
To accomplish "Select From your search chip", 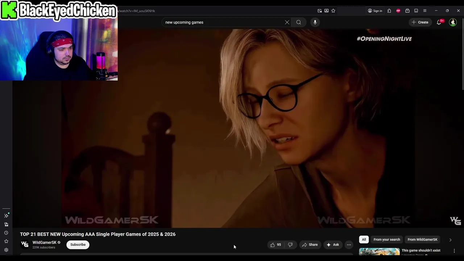I will click(387, 240).
